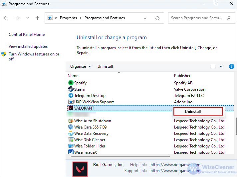Click the horizontal scrollbar under the list

click(120, 157)
